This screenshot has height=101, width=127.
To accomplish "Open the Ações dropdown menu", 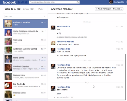I will (x=118, y=9).
